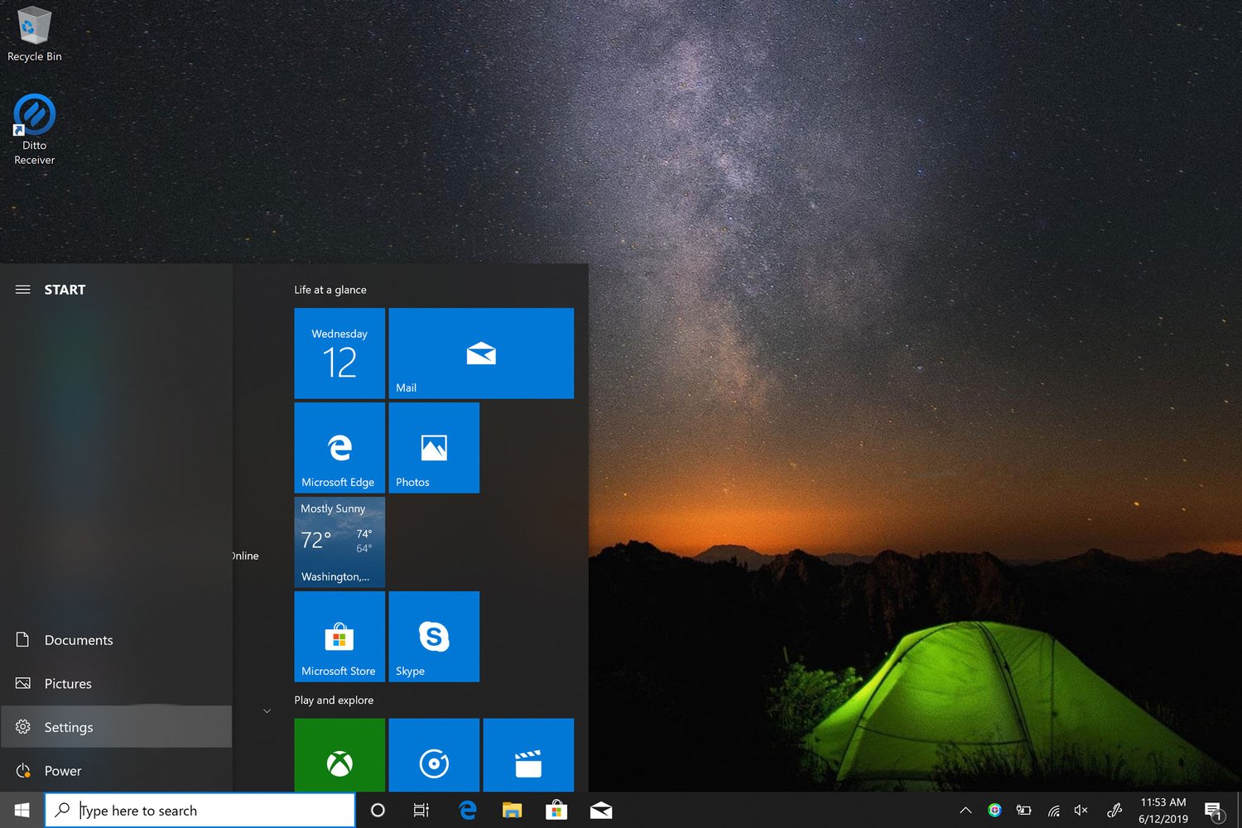
Task: Click the taskbar search box
Action: [199, 810]
